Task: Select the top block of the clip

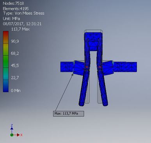Action: click(x=93, y=42)
